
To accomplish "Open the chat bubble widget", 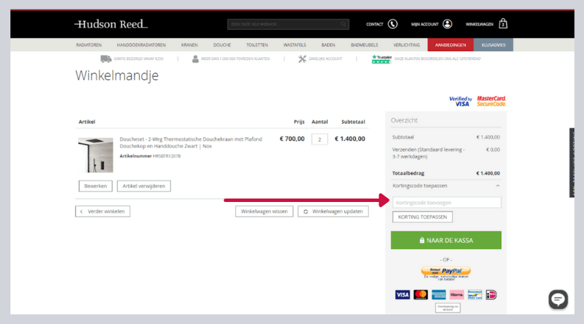I will click(558, 299).
